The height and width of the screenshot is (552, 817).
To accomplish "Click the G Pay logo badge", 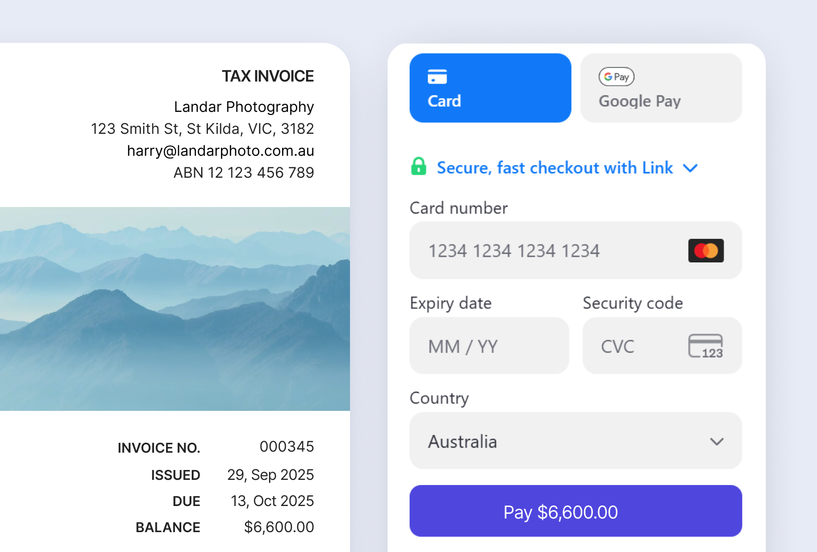I will (x=616, y=77).
